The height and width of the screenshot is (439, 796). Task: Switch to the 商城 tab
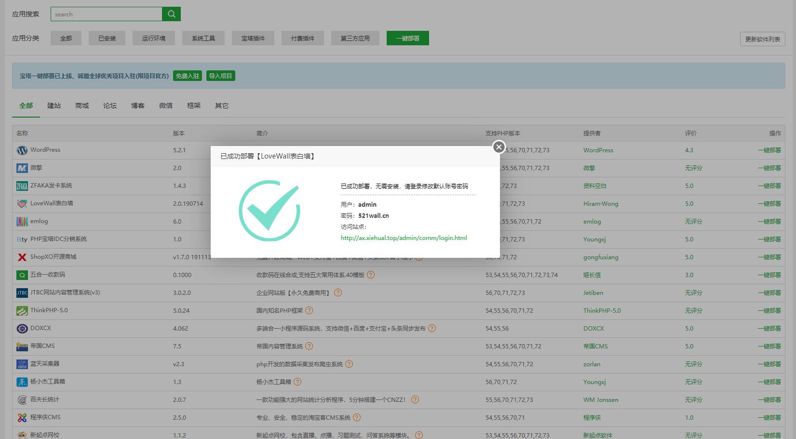[82, 106]
